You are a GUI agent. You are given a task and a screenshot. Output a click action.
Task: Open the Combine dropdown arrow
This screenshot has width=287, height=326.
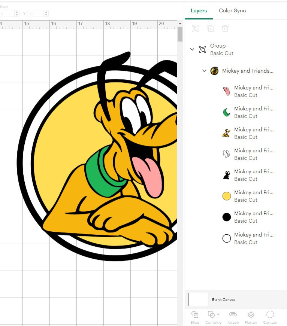218,314
